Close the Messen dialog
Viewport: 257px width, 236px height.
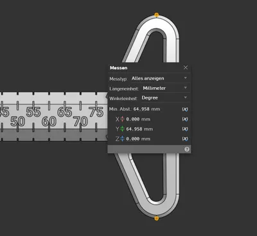(x=186, y=67)
